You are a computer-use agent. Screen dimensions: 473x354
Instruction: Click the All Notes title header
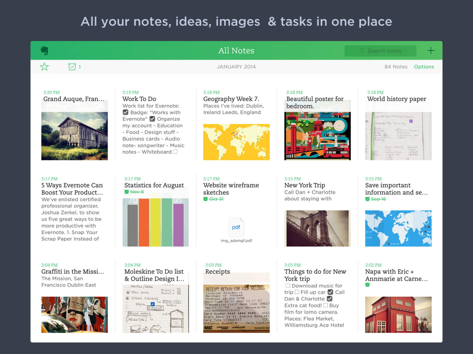(236, 51)
